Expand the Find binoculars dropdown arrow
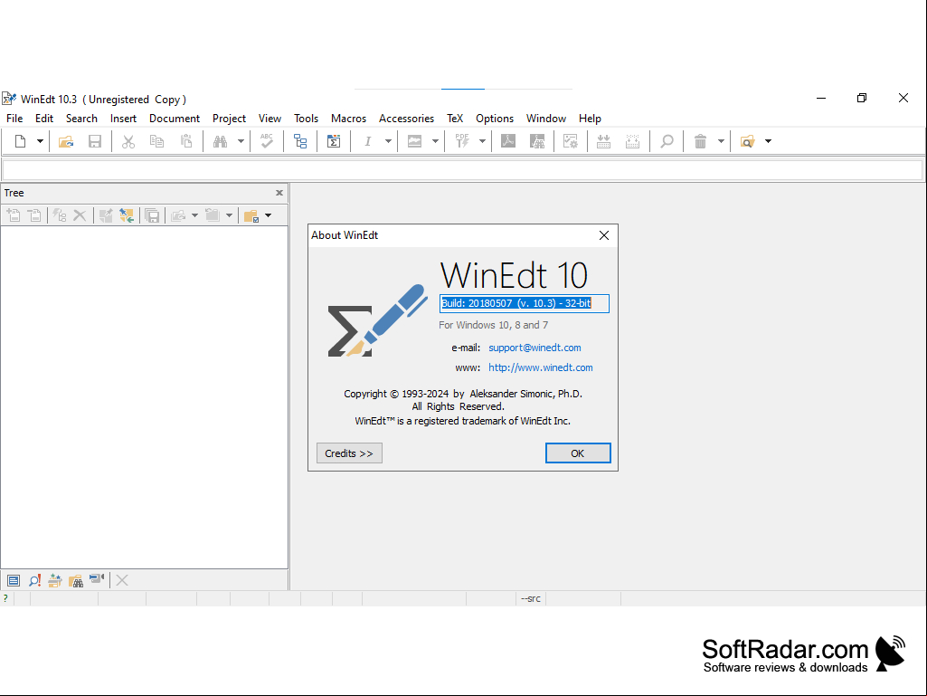This screenshot has width=927, height=696. 241,141
